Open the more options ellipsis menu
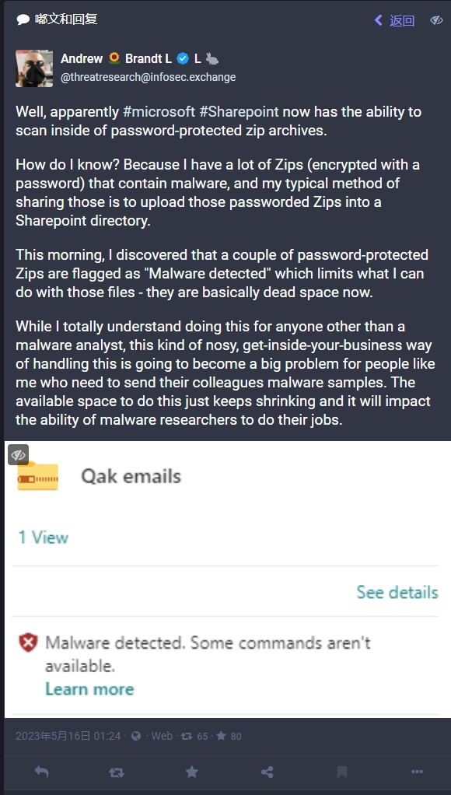This screenshot has height=795, width=451. 417,772
